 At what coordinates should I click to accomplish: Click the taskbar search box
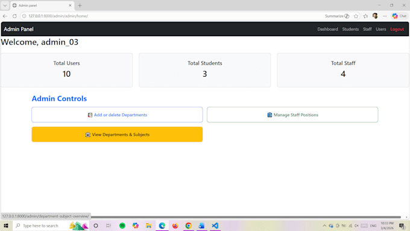click(x=51, y=226)
